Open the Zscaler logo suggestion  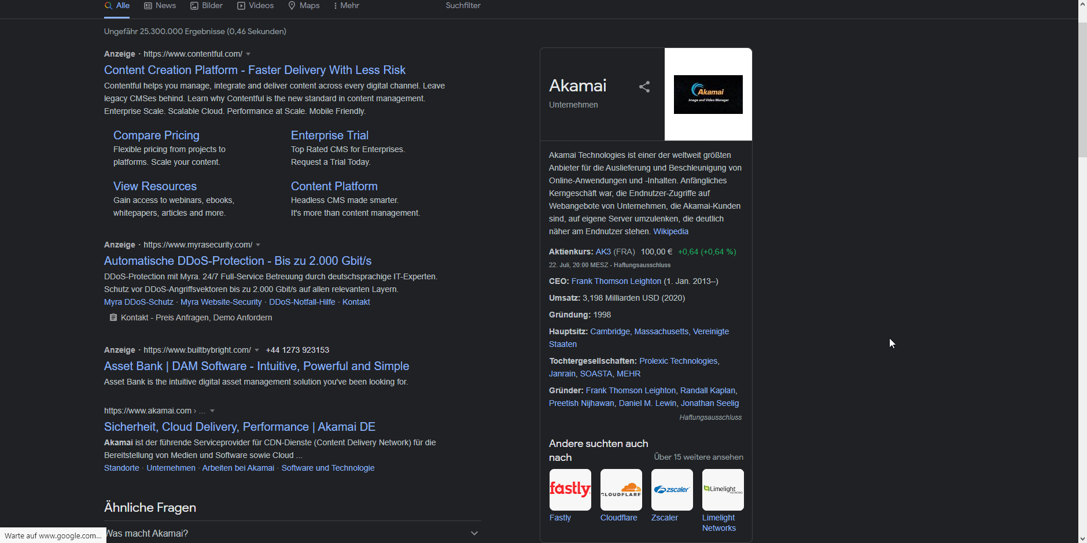[x=672, y=490]
